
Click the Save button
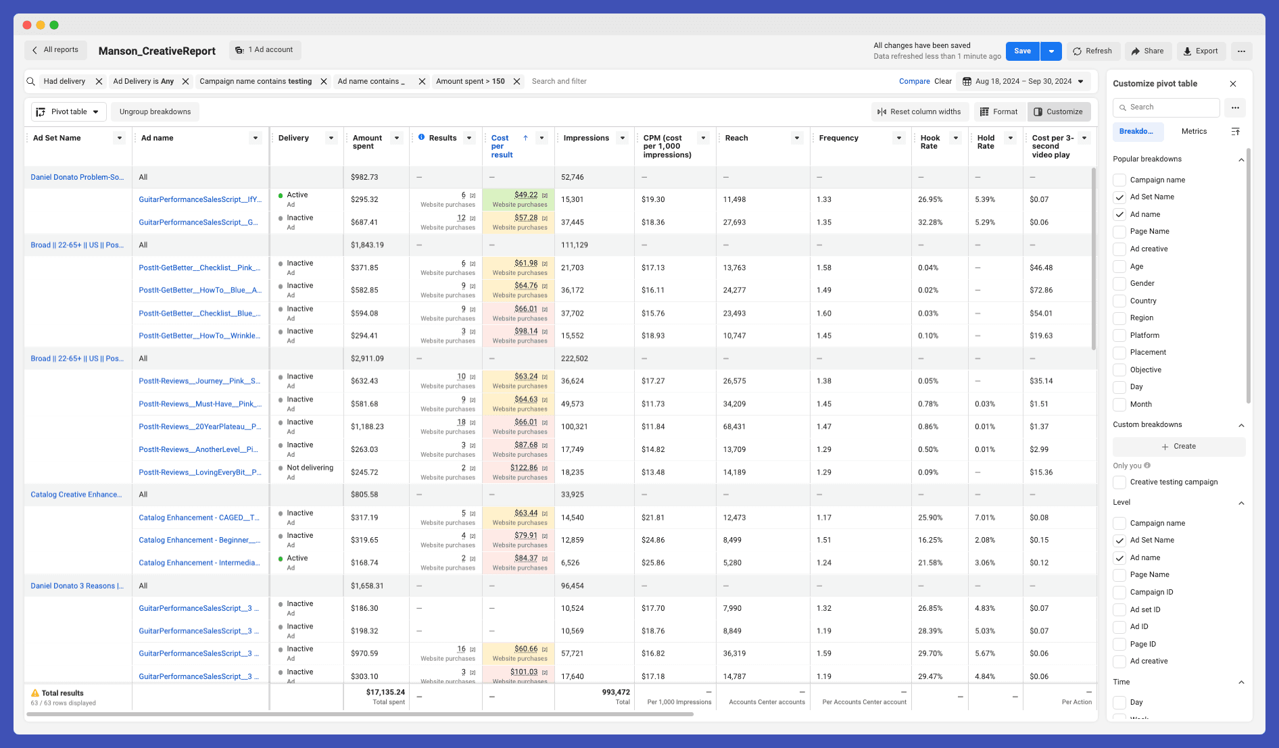(x=1022, y=51)
